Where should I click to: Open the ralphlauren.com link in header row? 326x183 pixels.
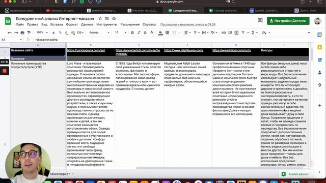point(183,50)
